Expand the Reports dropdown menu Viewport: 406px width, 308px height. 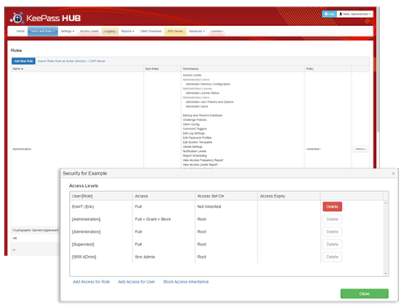(x=127, y=31)
